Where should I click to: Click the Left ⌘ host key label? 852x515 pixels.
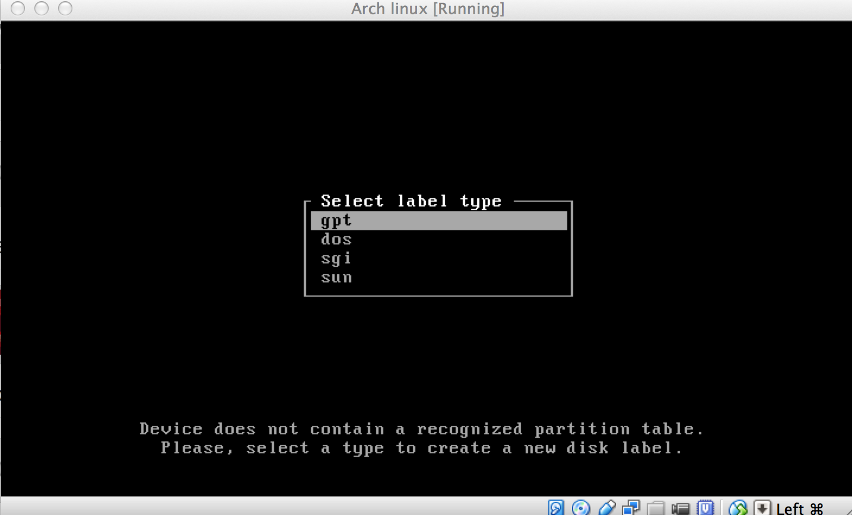click(800, 508)
